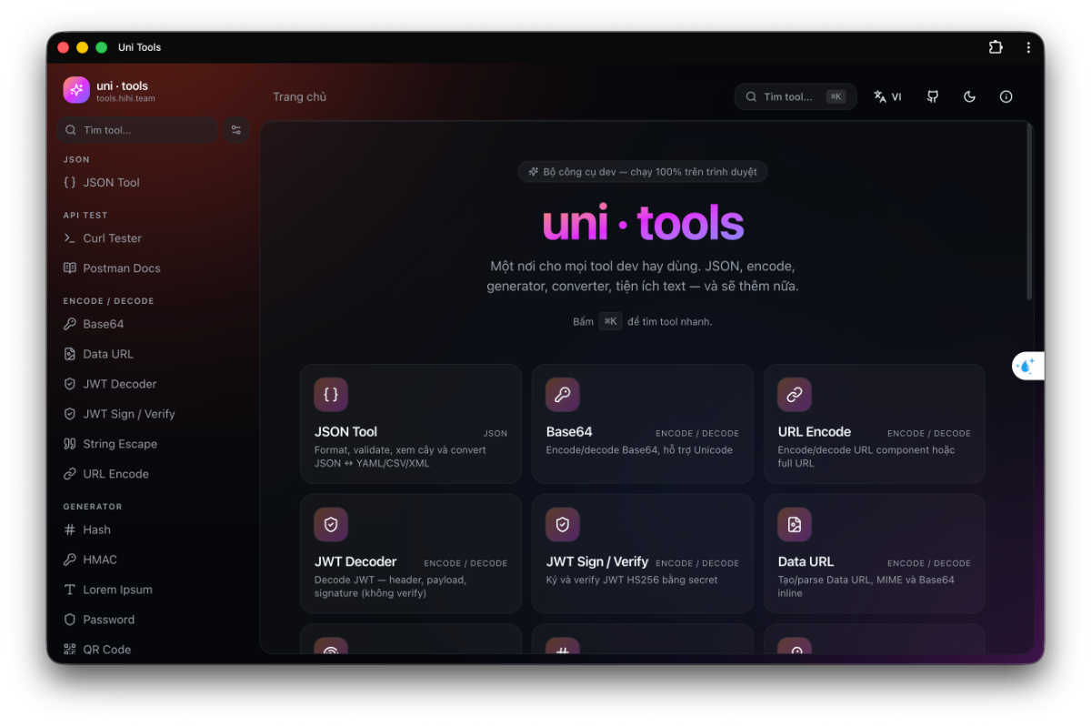The width and height of the screenshot is (1091, 726).
Task: Click the Trang chủ breadcrumb
Action: [x=299, y=96]
